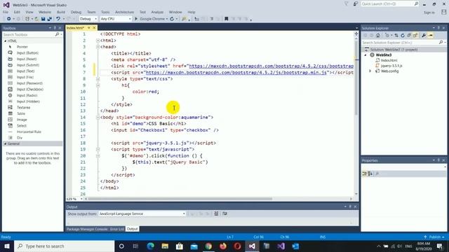Open Firefox from taskbar
Screen dimensions: 449x252
223,246
